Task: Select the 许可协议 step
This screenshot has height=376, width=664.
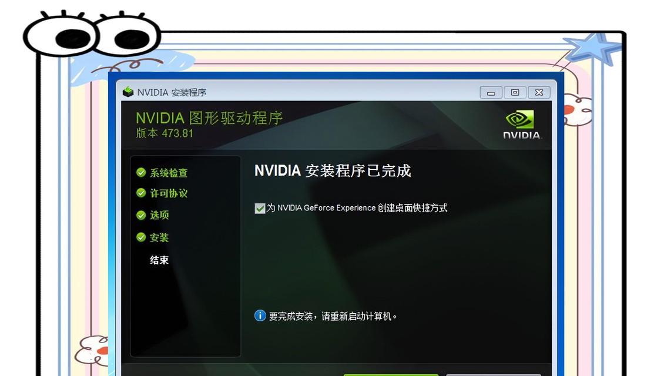Action: click(x=169, y=193)
